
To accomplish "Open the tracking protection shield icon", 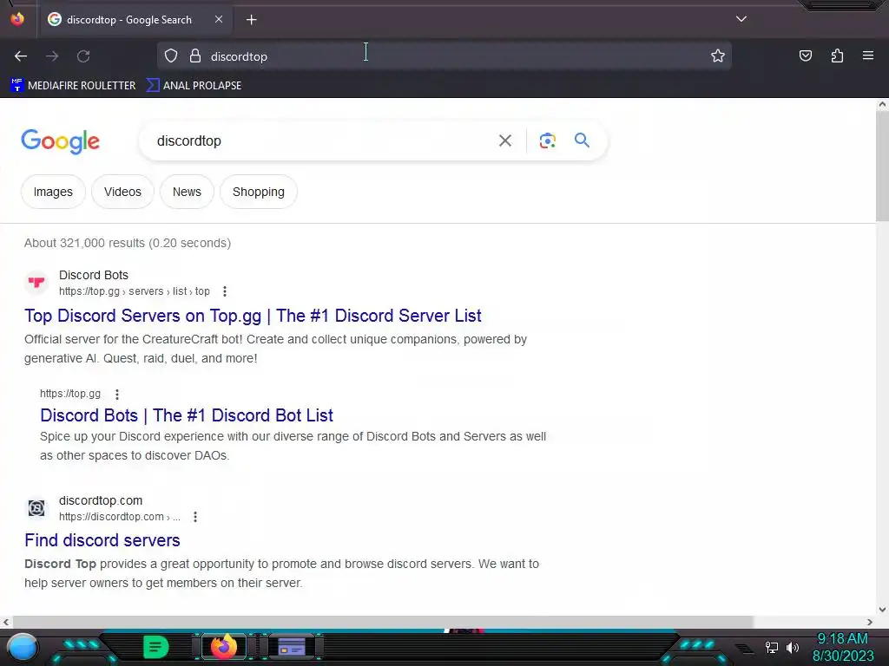I will pyautogui.click(x=171, y=56).
